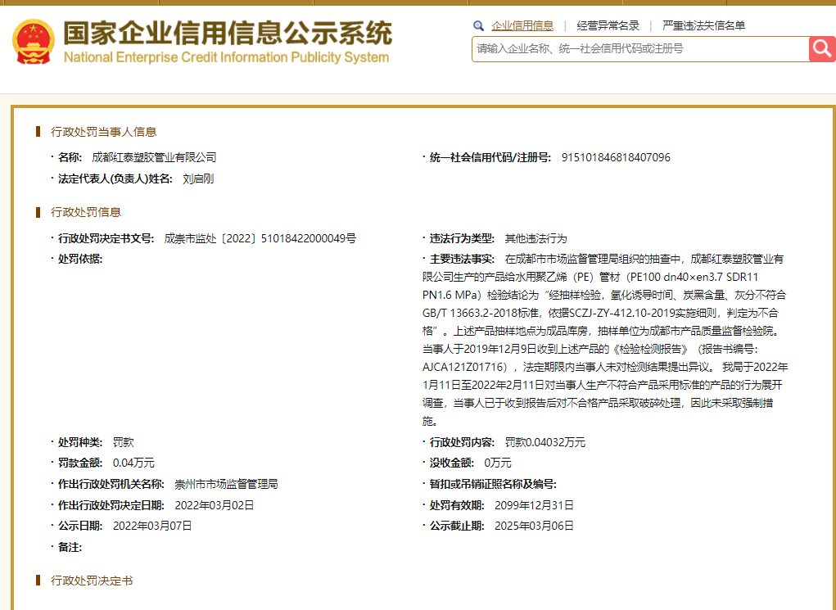This screenshot has height=610, width=836.
Task: Click the 罚款金额 label
Action: [80, 463]
